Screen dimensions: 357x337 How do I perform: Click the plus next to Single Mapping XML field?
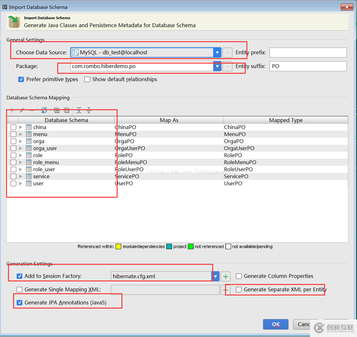tap(225, 290)
